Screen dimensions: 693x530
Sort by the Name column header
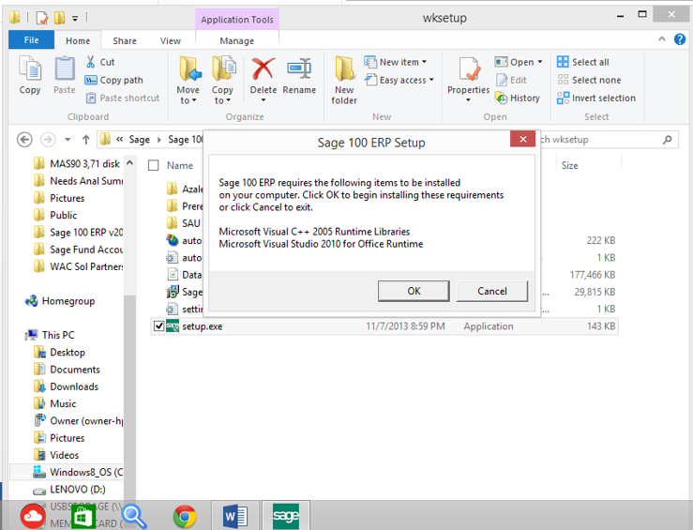pos(180,165)
